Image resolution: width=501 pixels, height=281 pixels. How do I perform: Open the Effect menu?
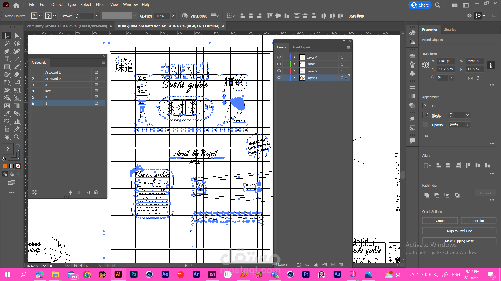click(x=101, y=5)
